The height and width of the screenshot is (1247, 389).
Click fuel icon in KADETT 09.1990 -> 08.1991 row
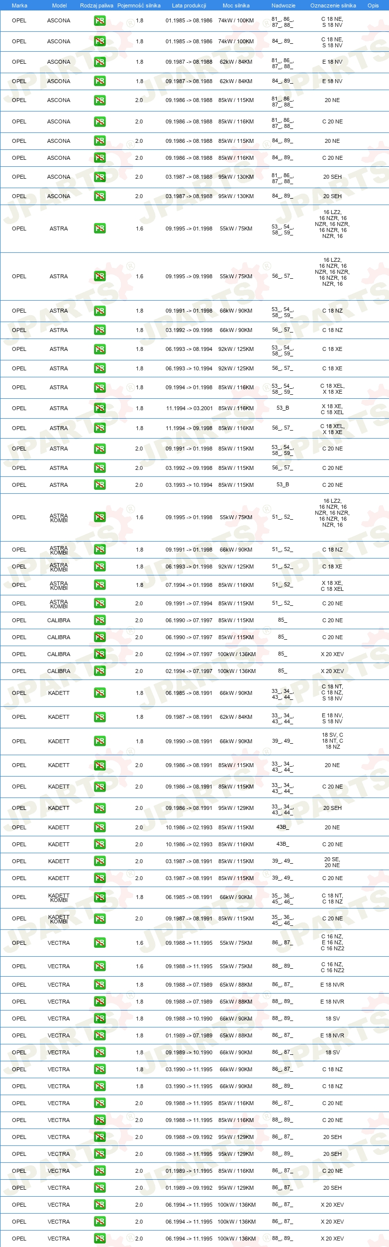click(100, 741)
